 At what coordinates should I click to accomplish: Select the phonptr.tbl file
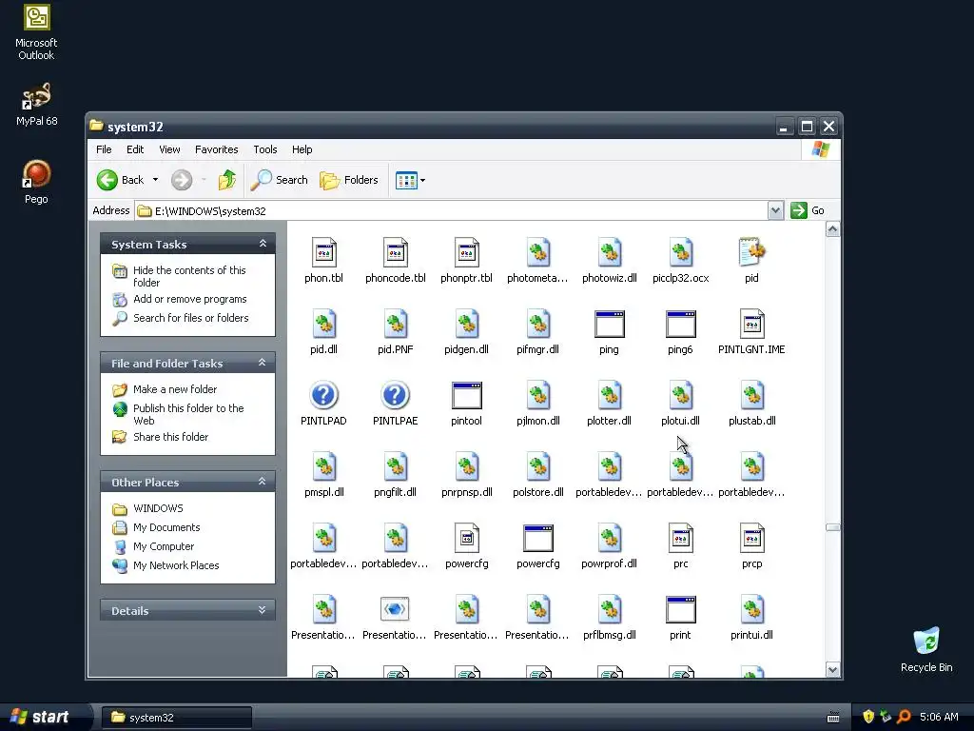click(466, 260)
